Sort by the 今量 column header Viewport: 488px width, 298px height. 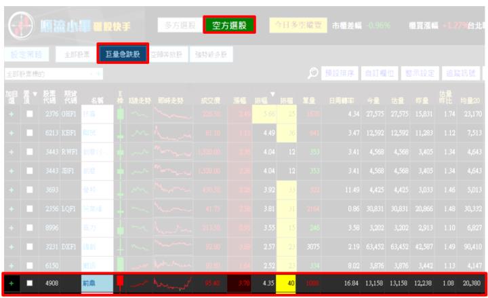pyautogui.click(x=373, y=100)
